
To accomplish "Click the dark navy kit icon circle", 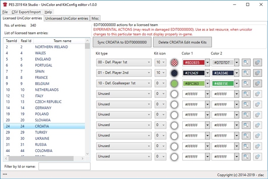I will tap(174, 73).
